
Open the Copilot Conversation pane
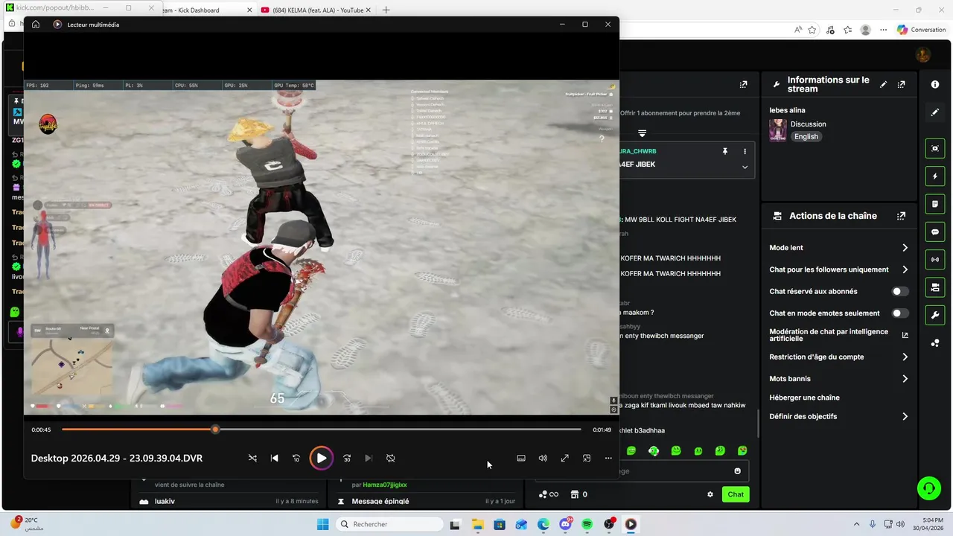pos(921,30)
